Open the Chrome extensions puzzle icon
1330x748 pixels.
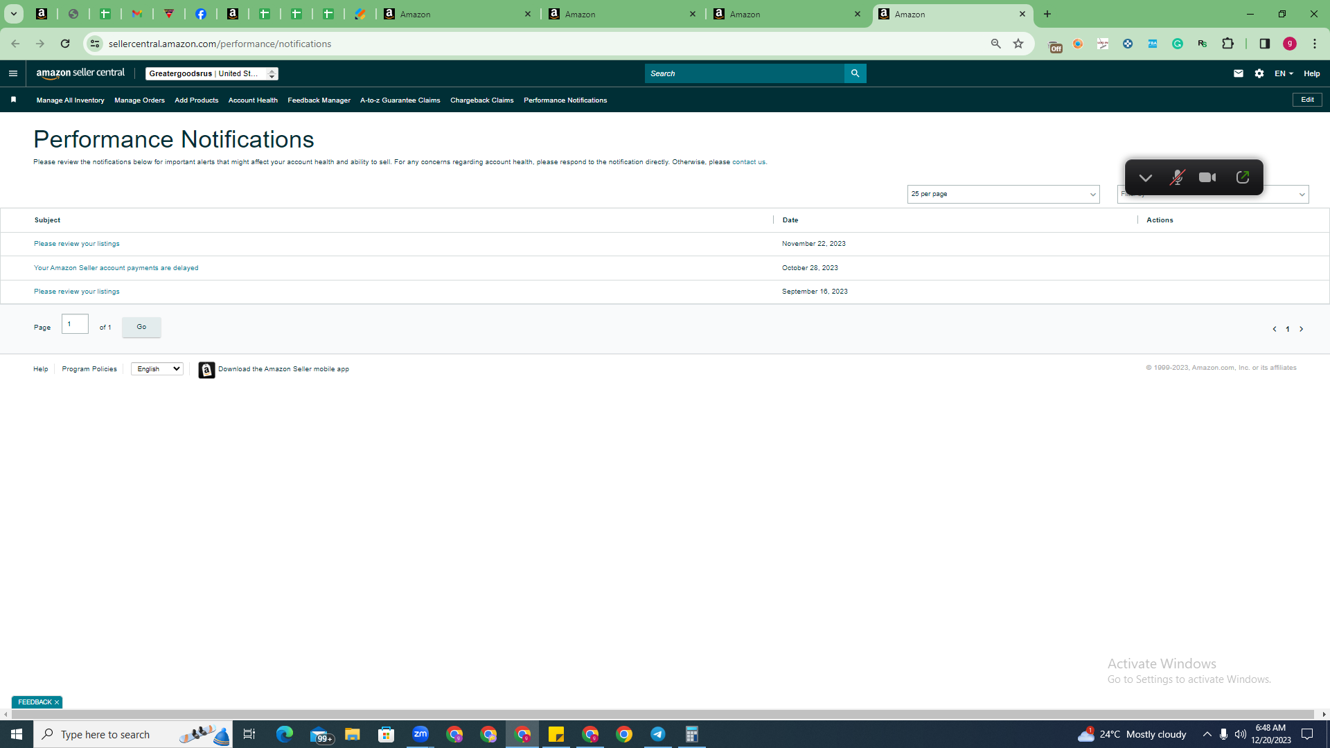point(1228,44)
